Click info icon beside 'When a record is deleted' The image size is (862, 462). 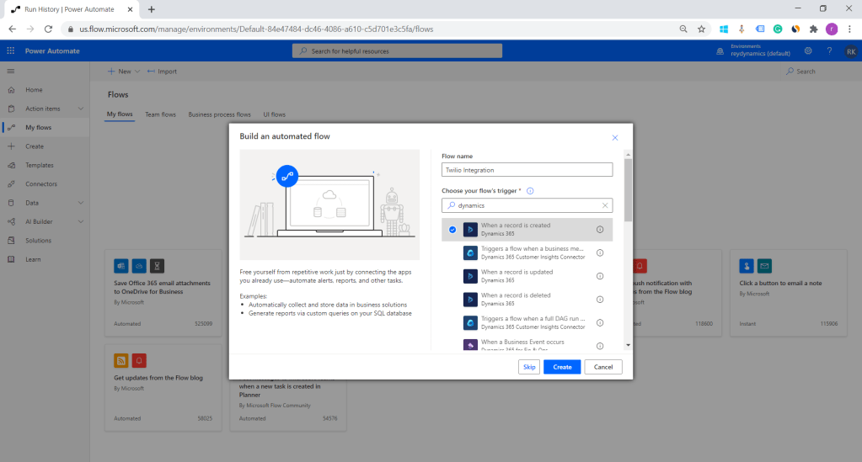(600, 299)
